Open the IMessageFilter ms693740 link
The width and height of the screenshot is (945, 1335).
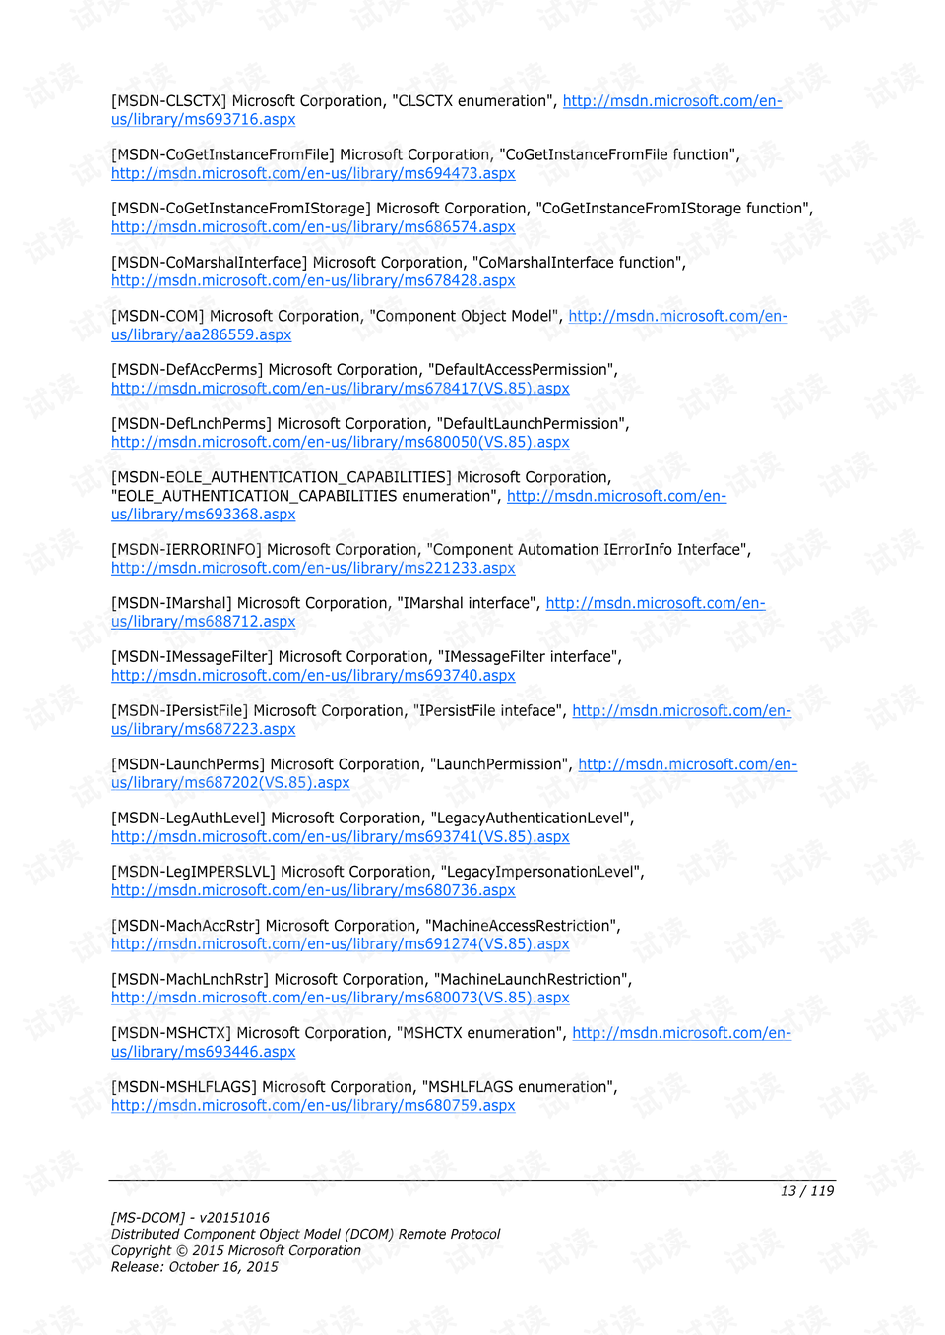click(x=313, y=676)
